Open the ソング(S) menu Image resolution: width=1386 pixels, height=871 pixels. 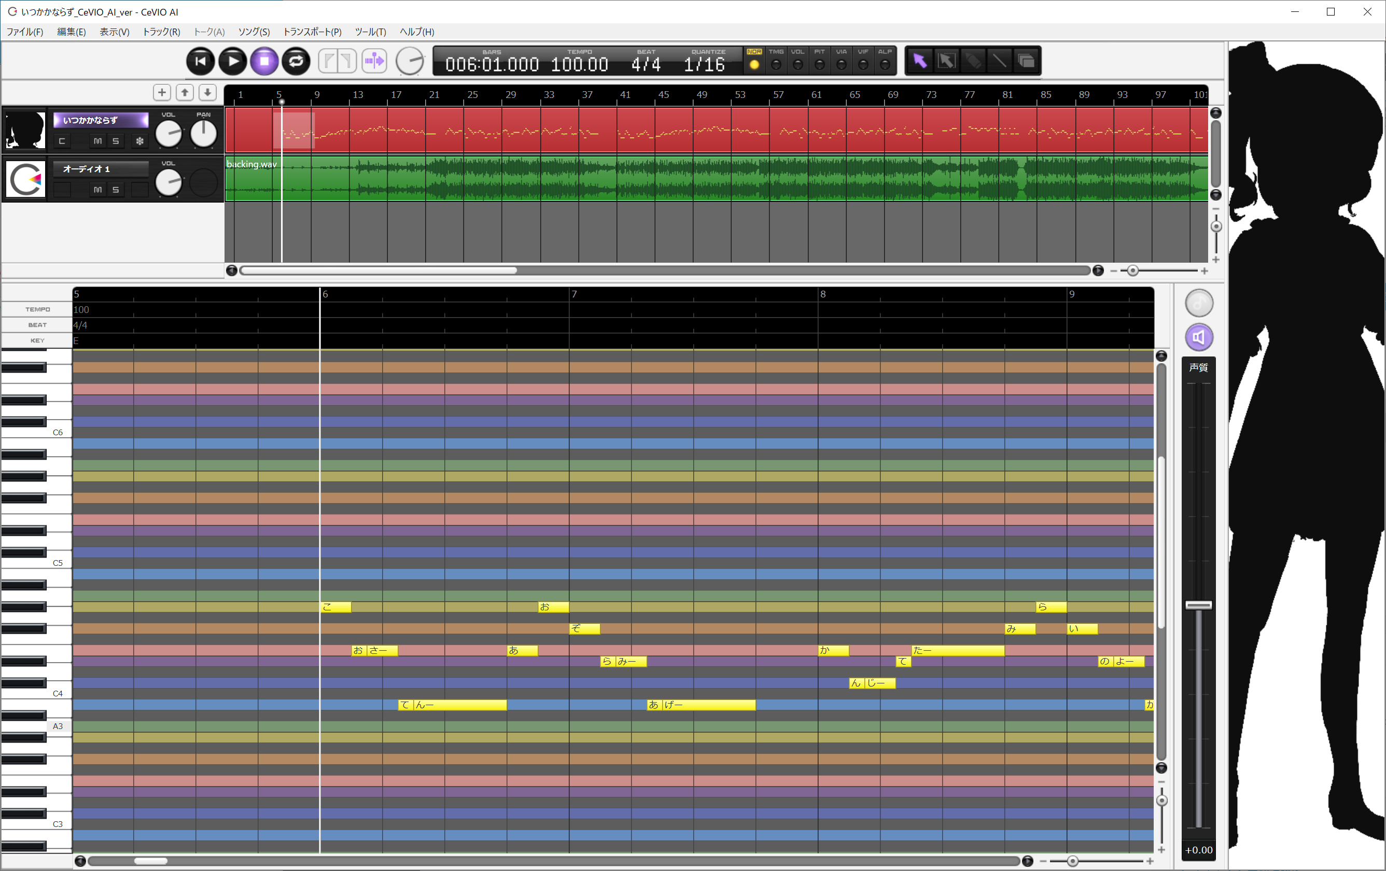coord(254,32)
